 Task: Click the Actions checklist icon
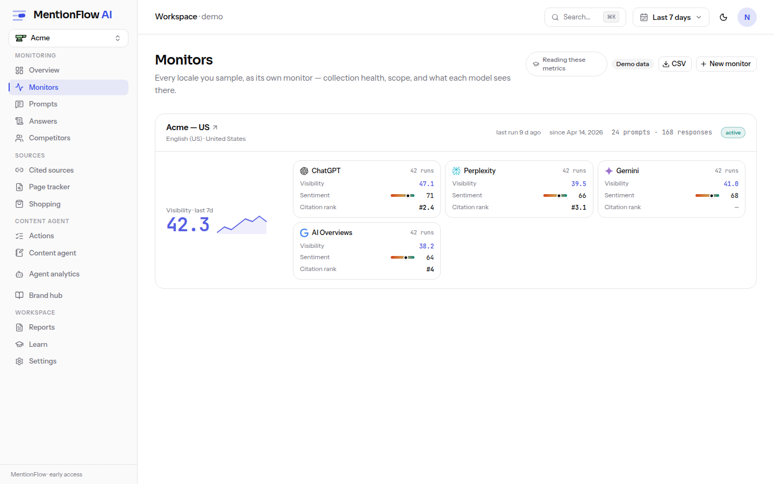[19, 236]
